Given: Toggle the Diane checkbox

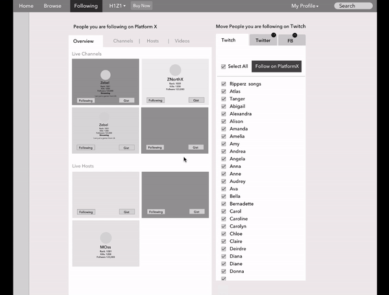Looking at the screenshot, I should (x=224, y=264).
